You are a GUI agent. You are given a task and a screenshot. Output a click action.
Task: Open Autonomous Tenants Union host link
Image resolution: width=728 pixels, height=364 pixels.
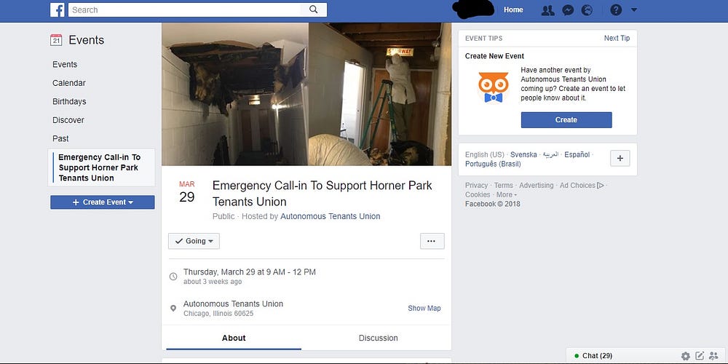[x=330, y=216]
